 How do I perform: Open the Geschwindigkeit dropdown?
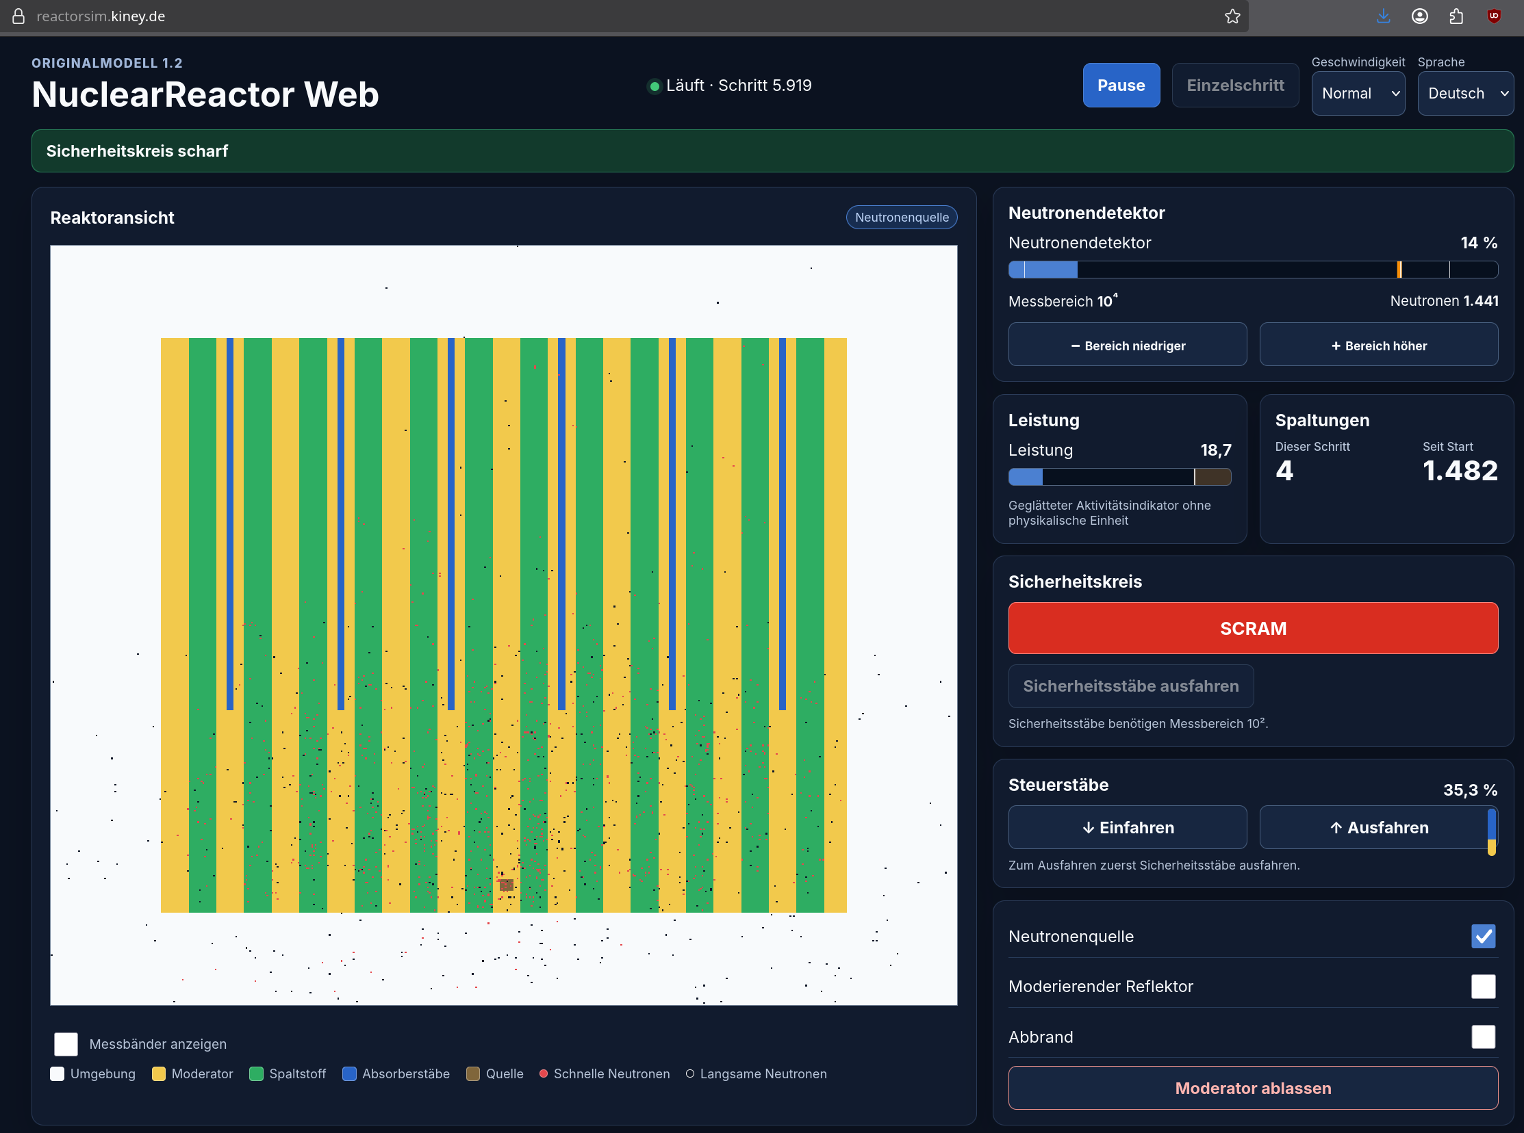[x=1358, y=93]
